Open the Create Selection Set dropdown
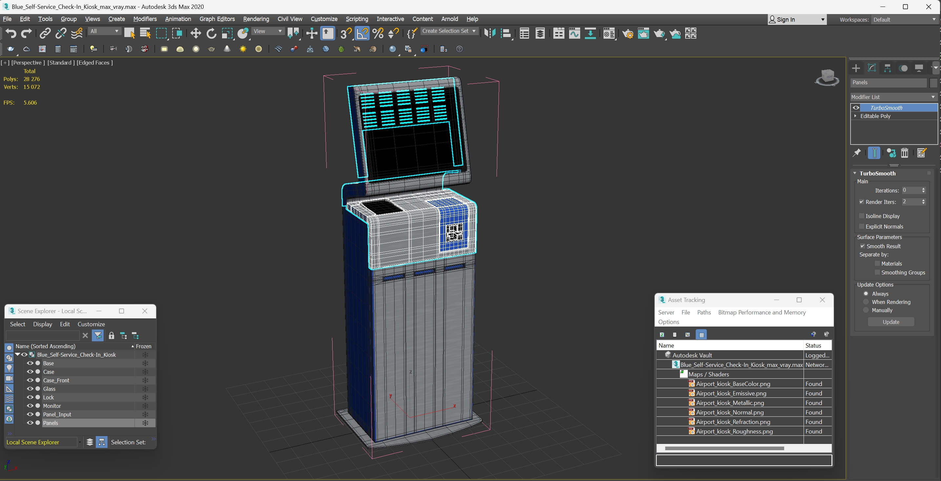 pyautogui.click(x=449, y=31)
